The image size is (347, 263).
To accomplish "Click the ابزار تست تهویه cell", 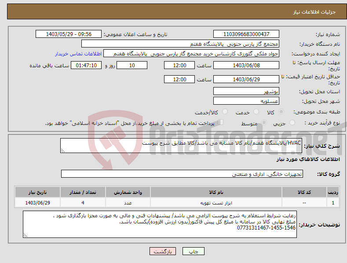I will click(216, 203).
